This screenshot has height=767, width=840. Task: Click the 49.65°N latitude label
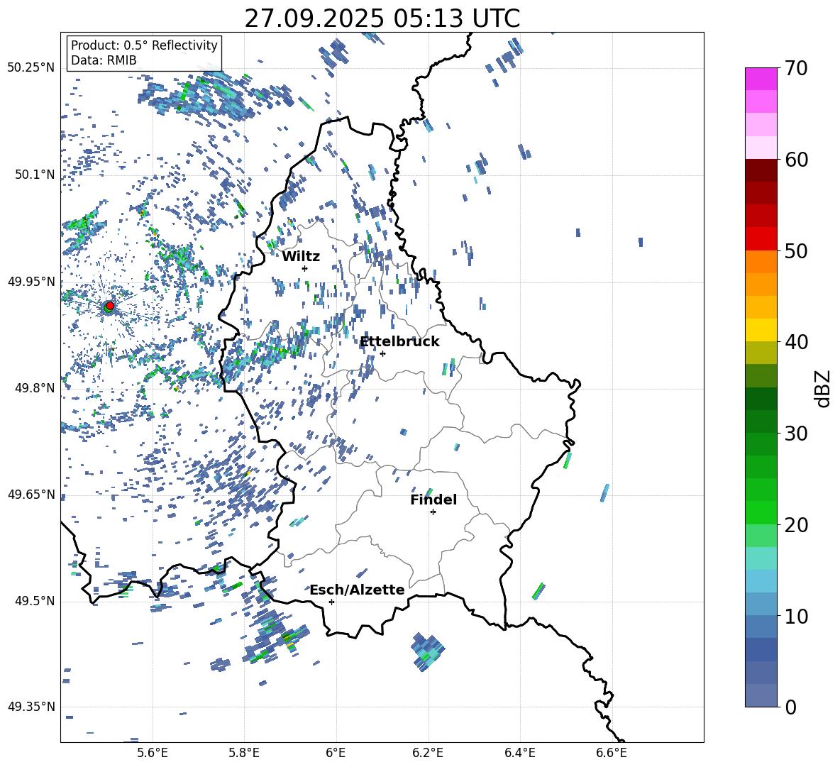pos(31,495)
